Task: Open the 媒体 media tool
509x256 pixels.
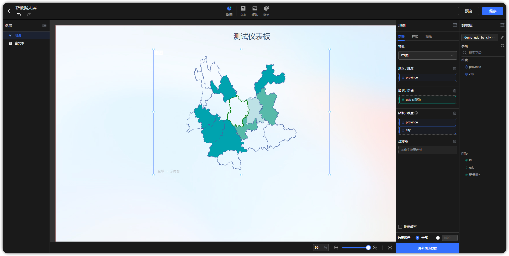Action: pos(255,11)
